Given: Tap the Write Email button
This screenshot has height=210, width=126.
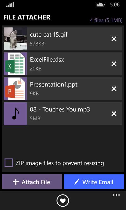Looking at the screenshot, I should pyautogui.click(x=94, y=182).
